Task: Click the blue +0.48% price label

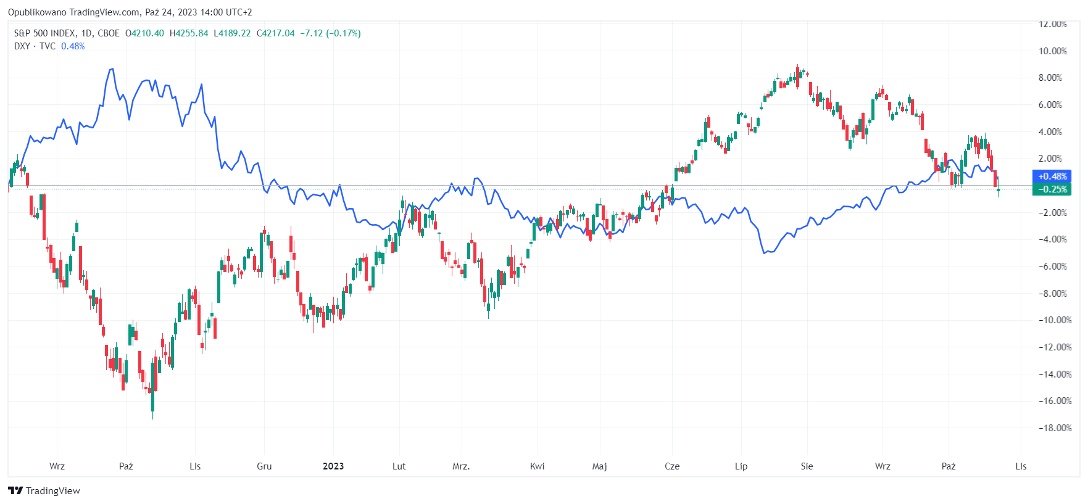Action: [1052, 176]
